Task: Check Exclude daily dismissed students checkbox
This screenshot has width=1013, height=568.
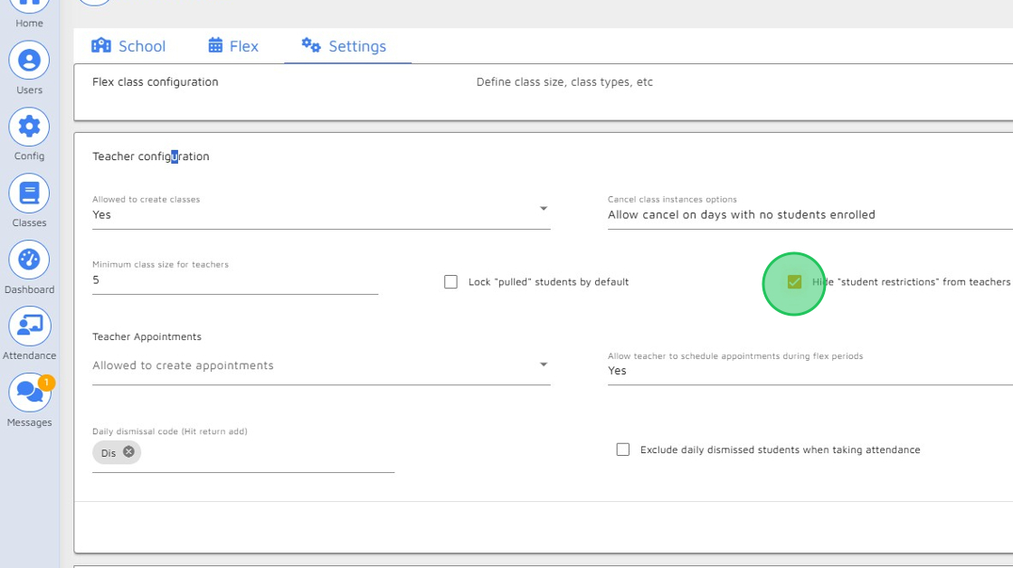Action: click(622, 450)
